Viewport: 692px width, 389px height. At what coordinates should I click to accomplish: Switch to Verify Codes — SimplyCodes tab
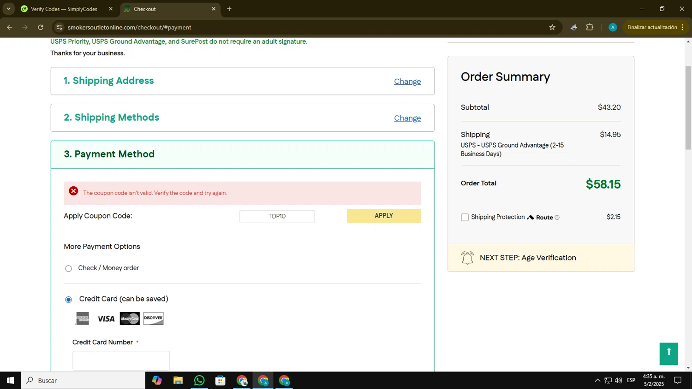tap(64, 9)
